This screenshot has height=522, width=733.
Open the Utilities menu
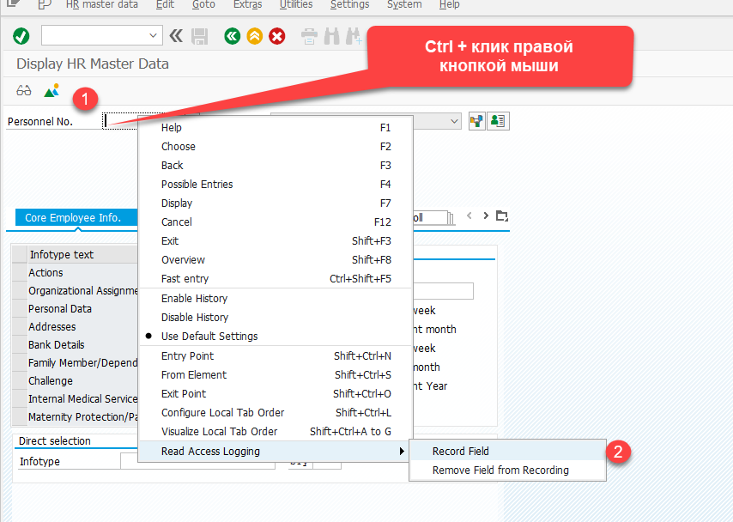tap(296, 4)
